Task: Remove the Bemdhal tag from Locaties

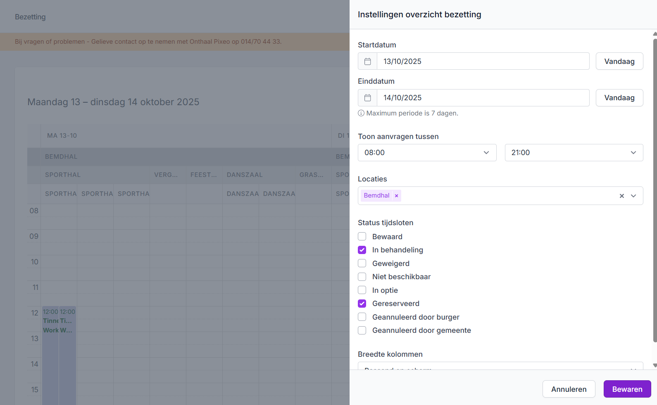Action: [x=396, y=196]
